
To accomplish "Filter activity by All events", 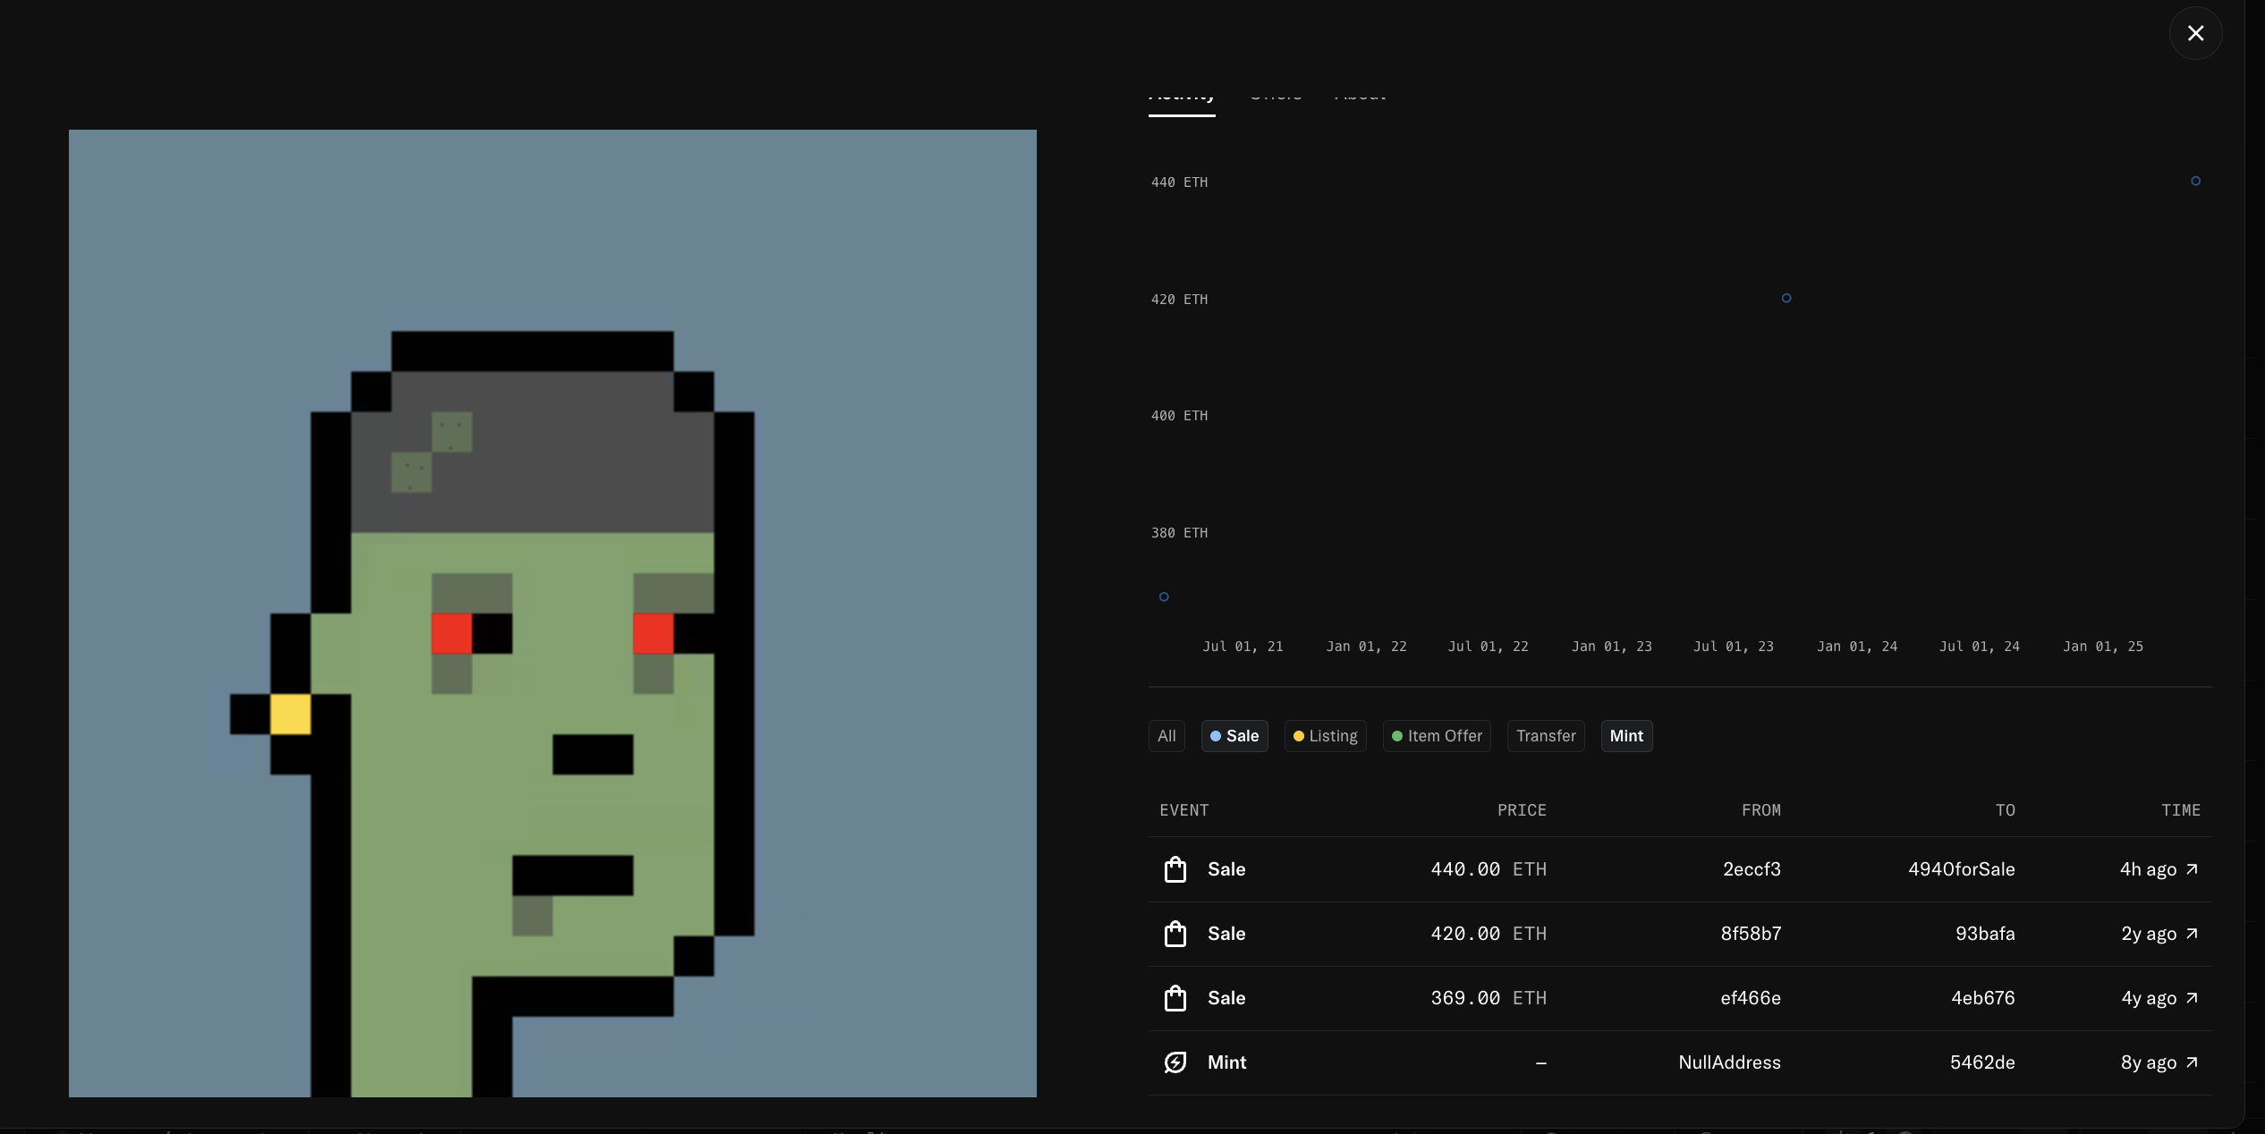I will 1166,736.
